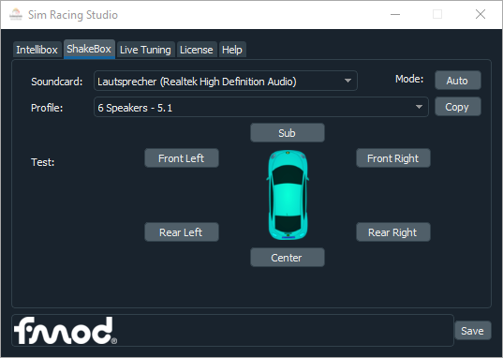Expand the Profile dropdown arrow

pos(419,107)
